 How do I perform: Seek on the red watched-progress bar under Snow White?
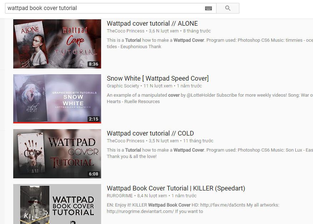(57, 123)
